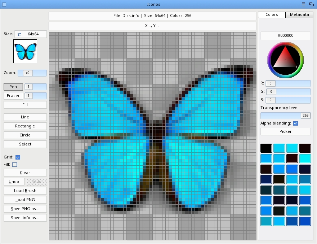Click the butterfly preview thumbnail
Image resolution: width=317 pixels, height=244 pixels.
pos(25,51)
